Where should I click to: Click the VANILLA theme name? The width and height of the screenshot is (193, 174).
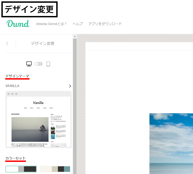(12, 86)
